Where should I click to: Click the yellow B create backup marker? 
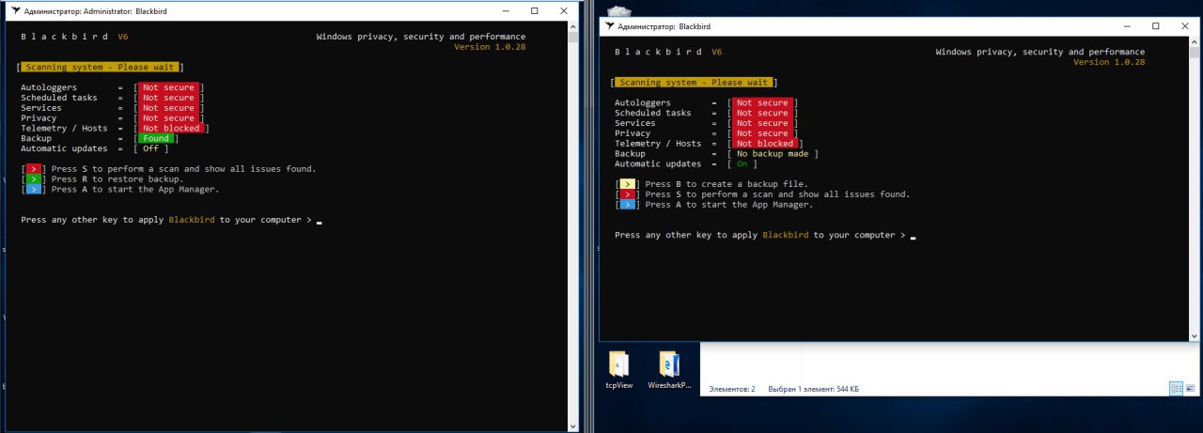[x=627, y=184]
